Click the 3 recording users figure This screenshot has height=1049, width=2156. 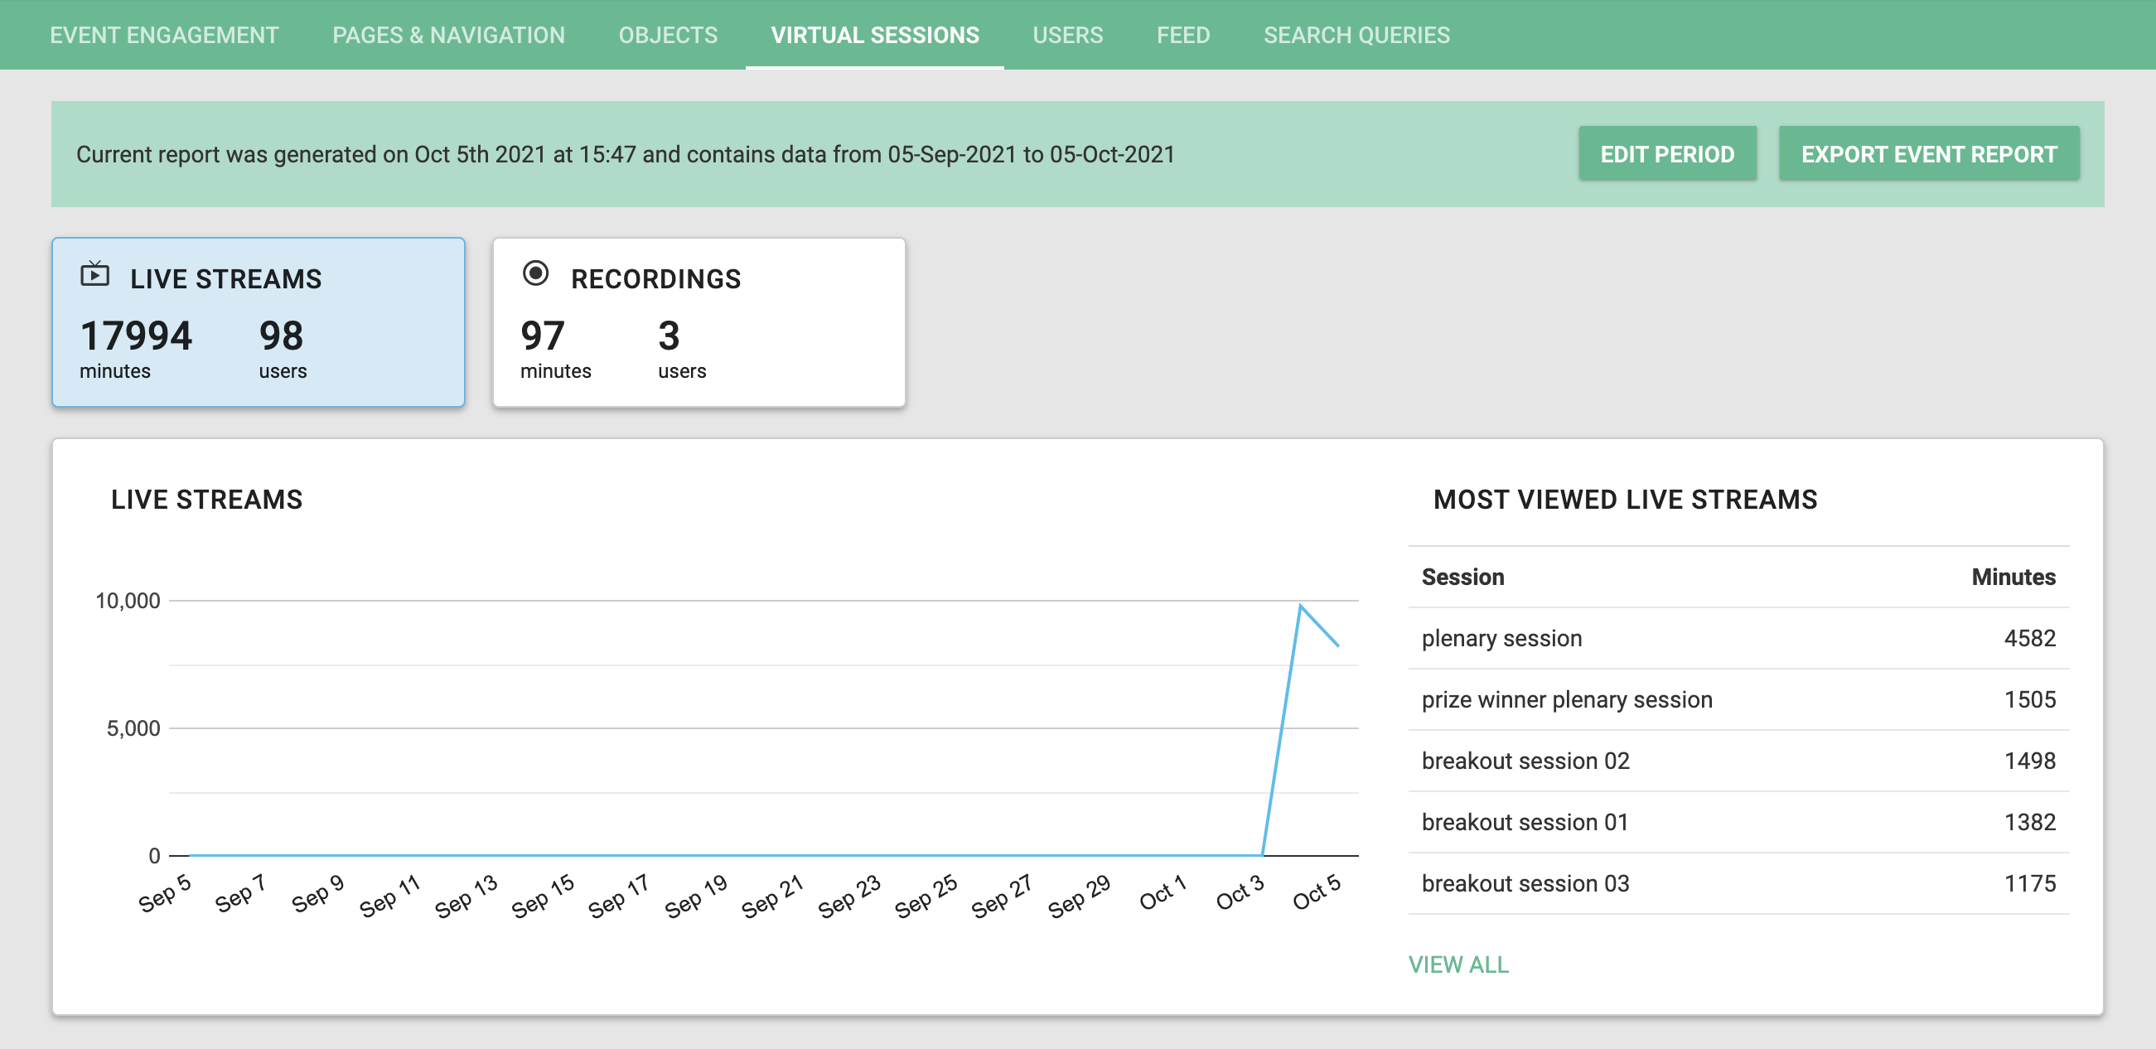tap(669, 336)
